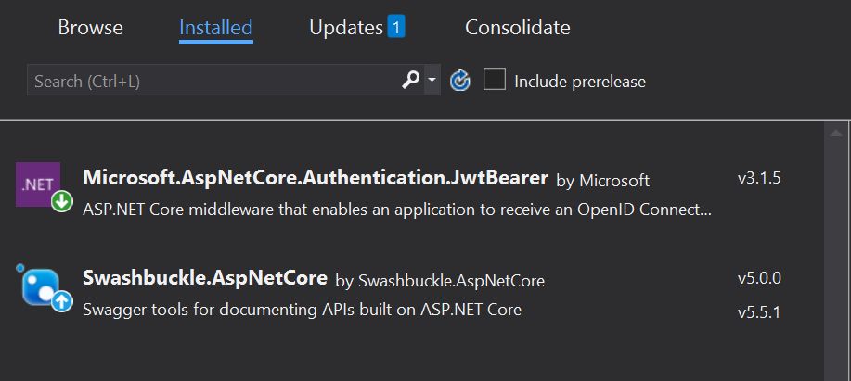Enable the Include prerelease checkbox

(x=495, y=79)
